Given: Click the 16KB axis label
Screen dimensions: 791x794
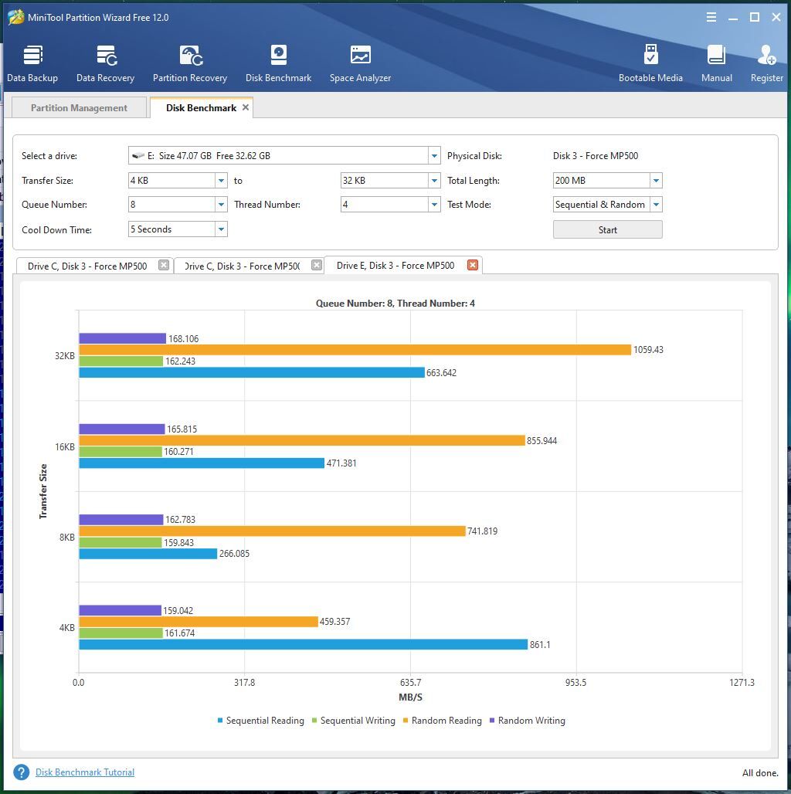Looking at the screenshot, I should coord(65,446).
